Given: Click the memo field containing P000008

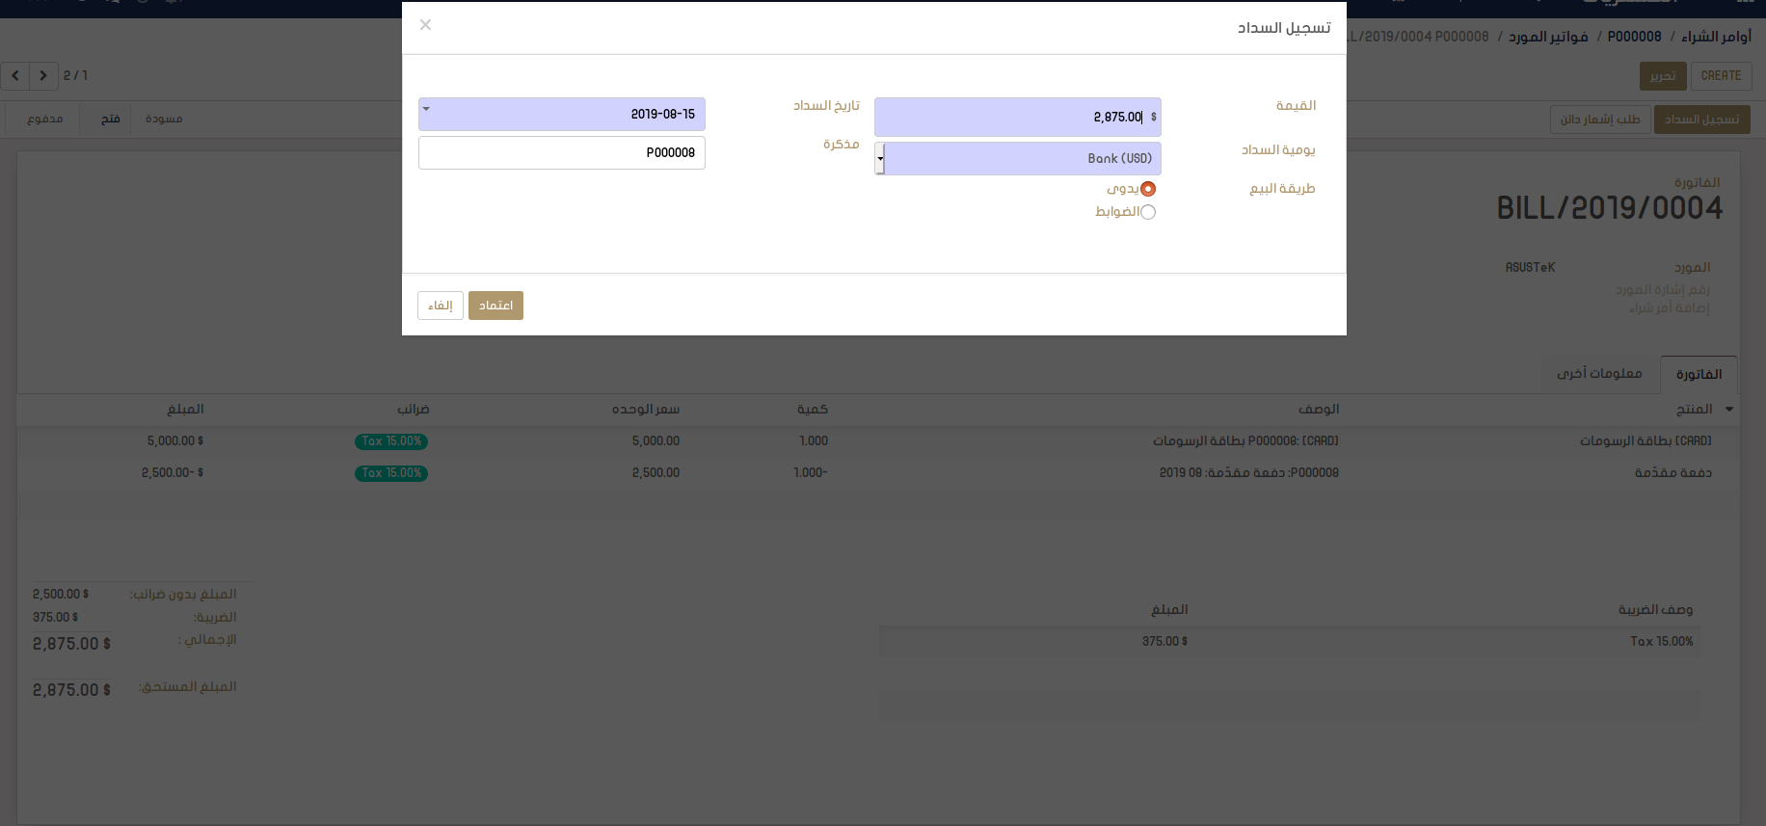Looking at the screenshot, I should (562, 153).
